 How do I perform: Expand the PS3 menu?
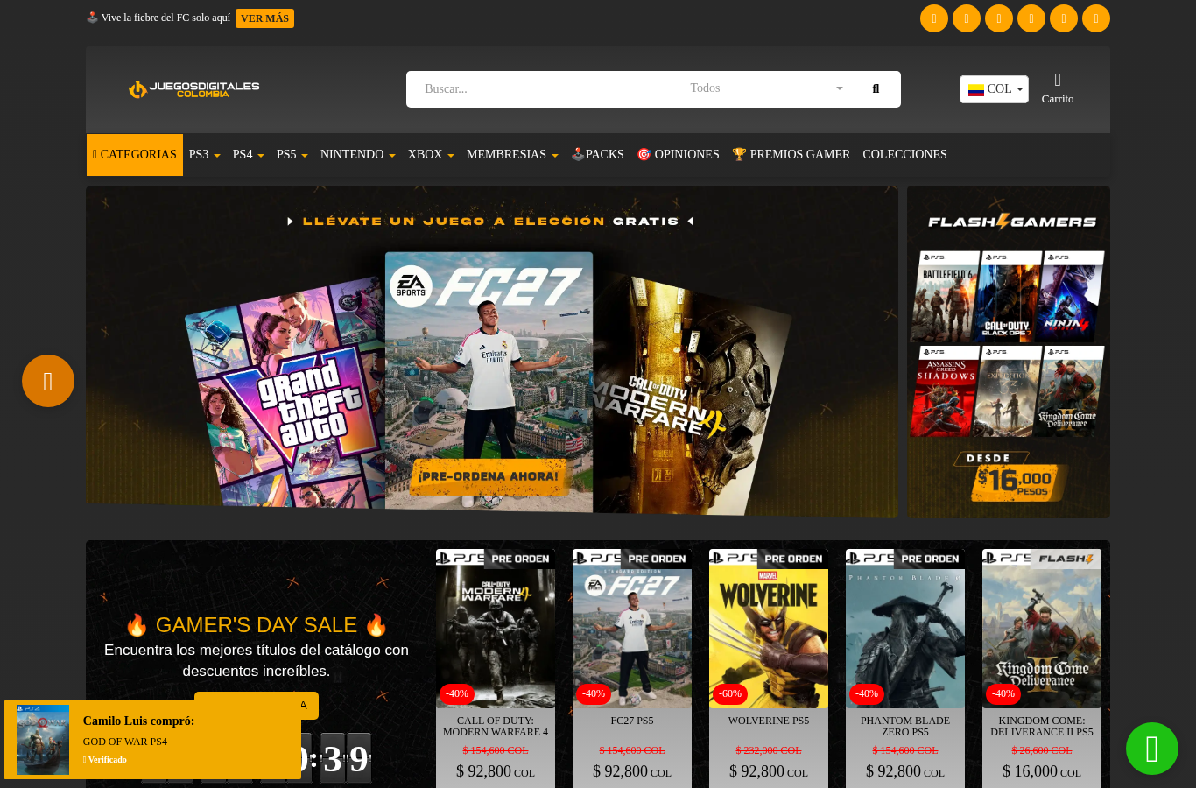(x=205, y=155)
